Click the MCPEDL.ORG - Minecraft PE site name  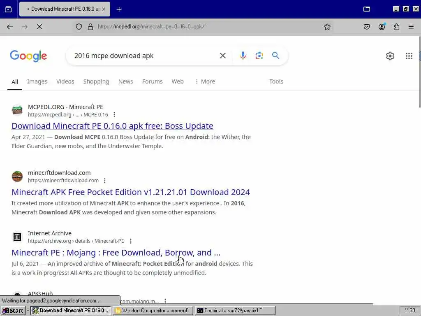[65, 107]
